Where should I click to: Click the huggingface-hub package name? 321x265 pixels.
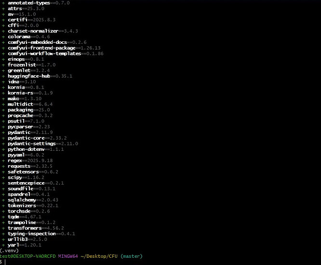(x=30, y=76)
